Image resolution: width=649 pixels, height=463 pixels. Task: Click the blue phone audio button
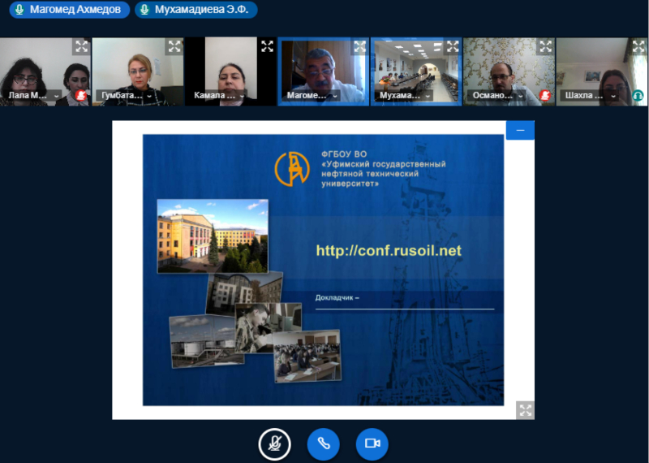(323, 444)
